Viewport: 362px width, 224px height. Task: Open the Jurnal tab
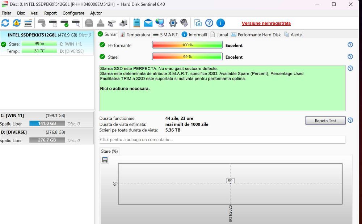tap(219, 35)
